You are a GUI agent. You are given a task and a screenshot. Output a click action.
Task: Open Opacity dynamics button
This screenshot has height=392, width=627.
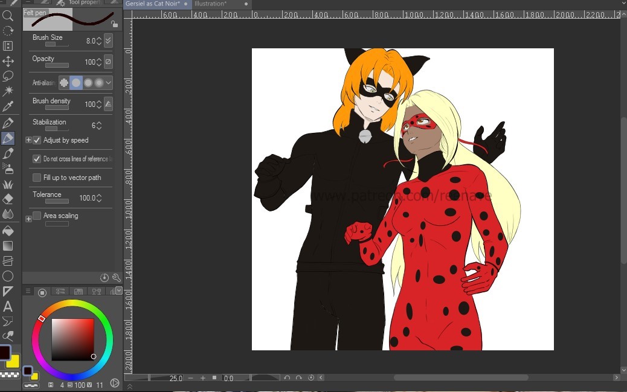pos(108,62)
